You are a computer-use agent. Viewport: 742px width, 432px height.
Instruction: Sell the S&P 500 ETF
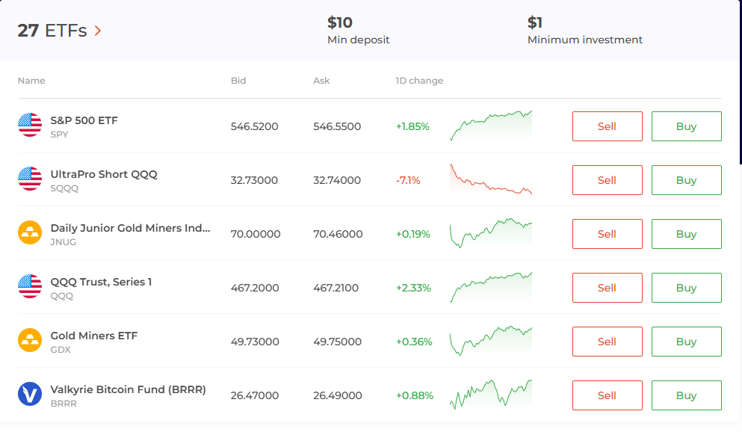click(x=607, y=126)
